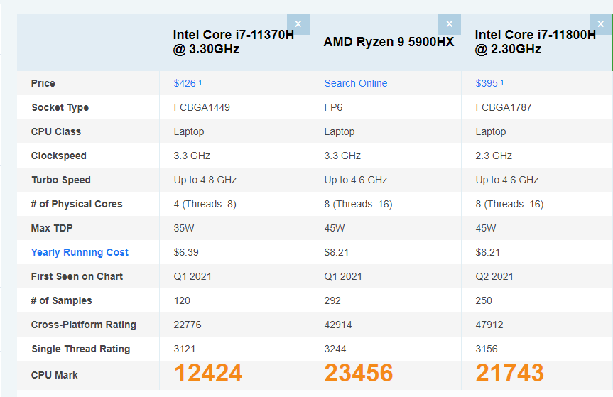Click the First Seen on Chart label
Viewport: 613px width, 397px height.
(x=77, y=277)
